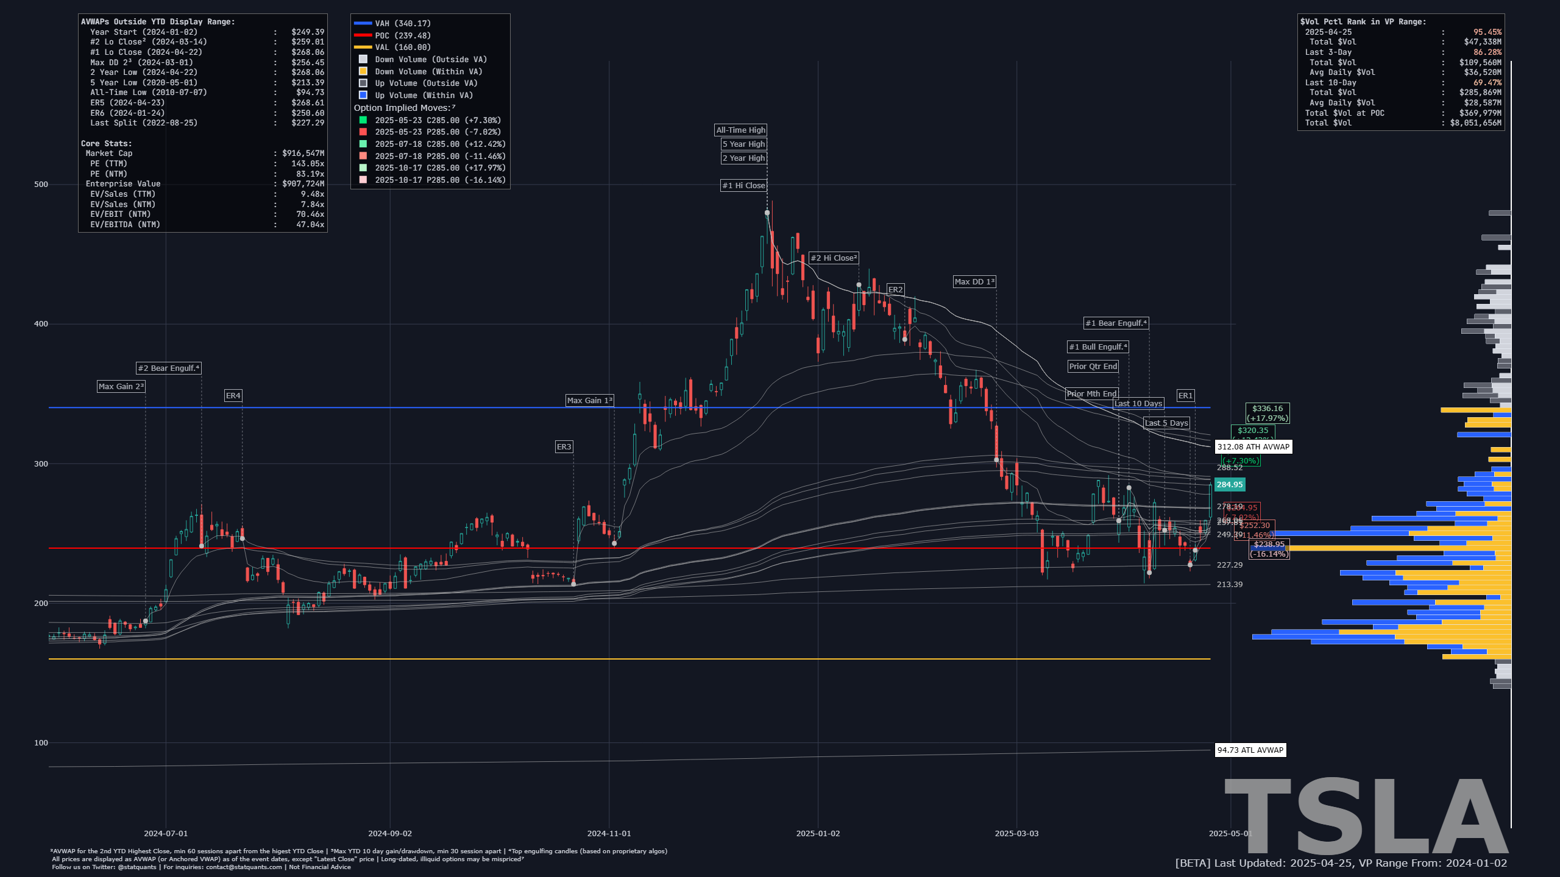Viewport: 1560px width, 877px height.
Task: Click the Enterprise Value $907,724M row
Action: [204, 183]
